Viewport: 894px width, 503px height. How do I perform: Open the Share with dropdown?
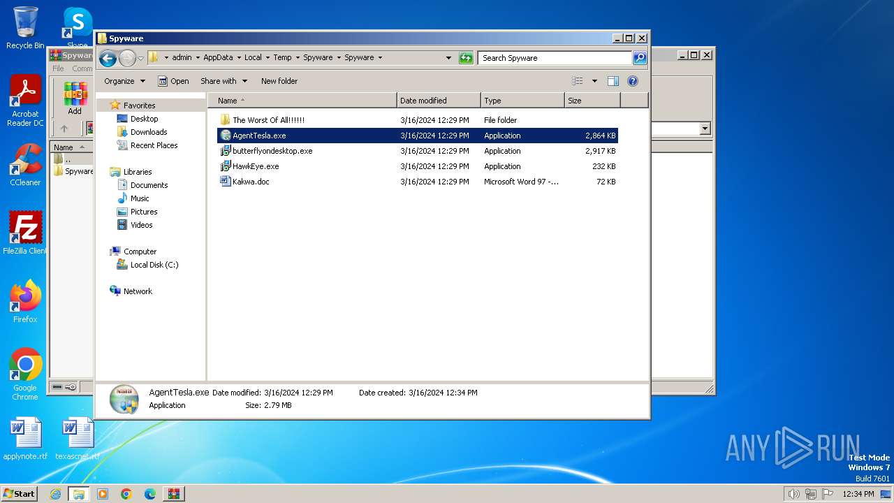(223, 81)
